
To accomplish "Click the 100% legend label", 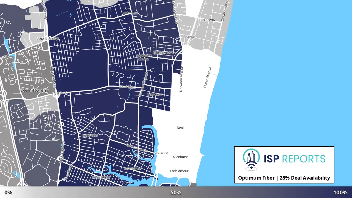I will 340,193.
